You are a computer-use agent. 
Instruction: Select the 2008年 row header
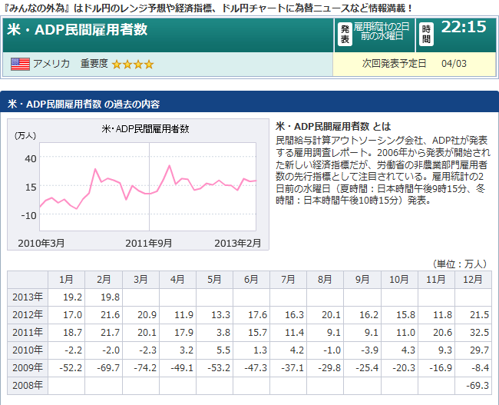click(27, 385)
